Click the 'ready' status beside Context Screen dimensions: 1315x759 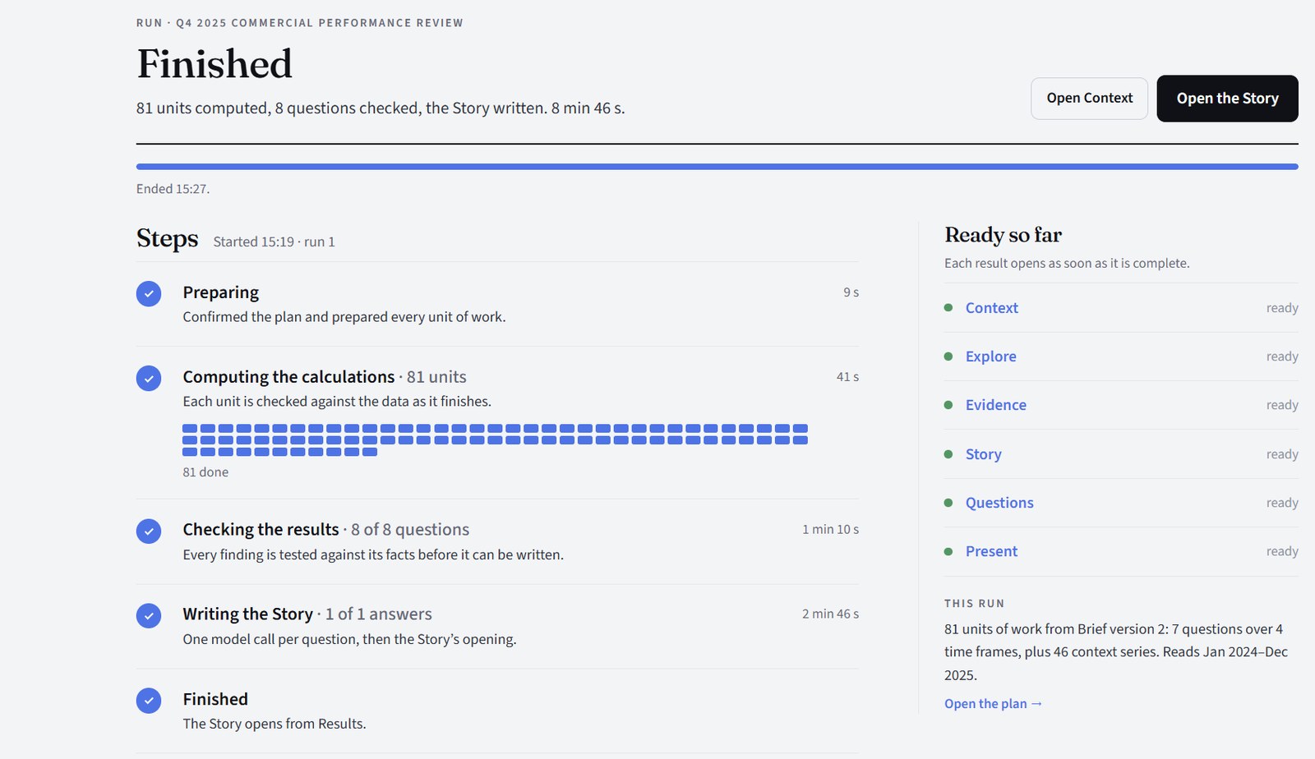click(1282, 308)
